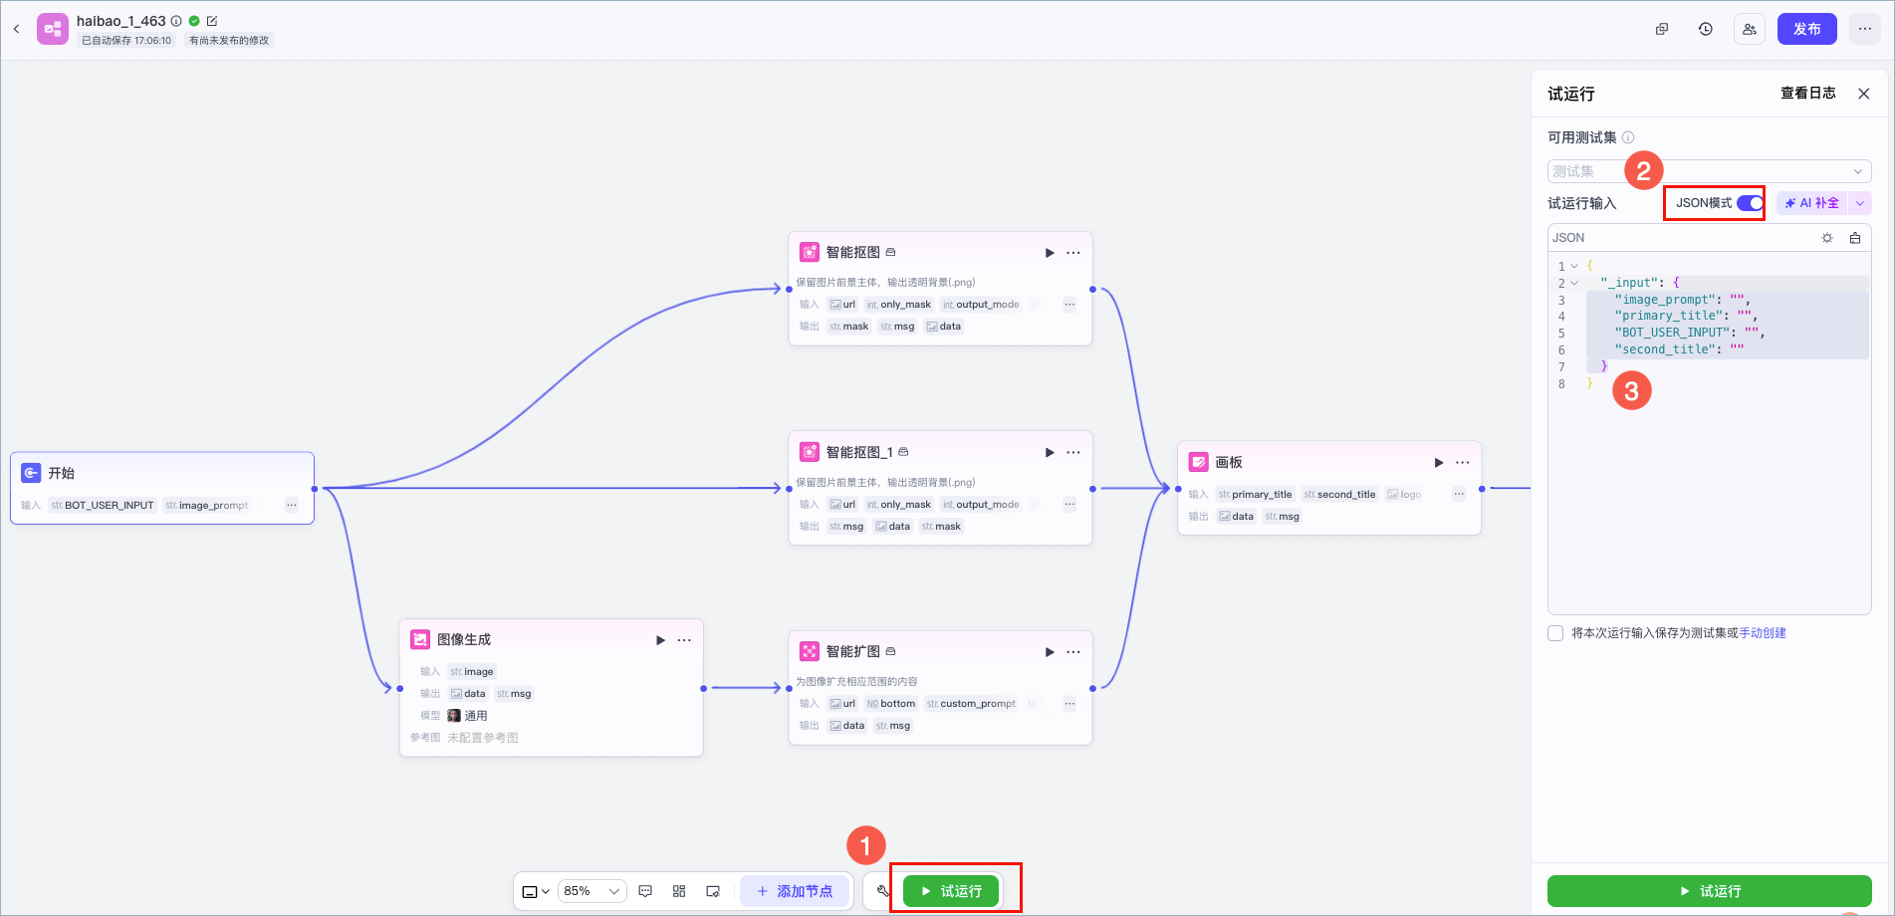Viewport: 1895px width, 916px height.
Task: Click the debug wrench icon beside 试运行
Action: pyautogui.click(x=882, y=891)
